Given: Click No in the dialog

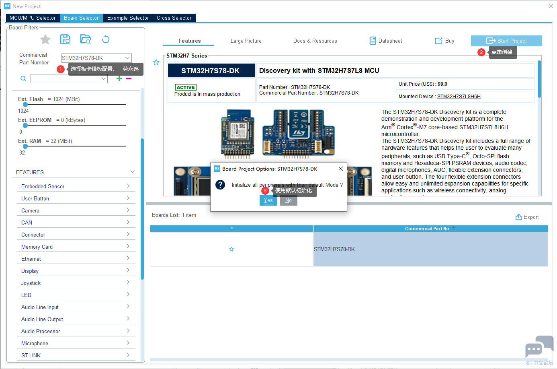Looking at the screenshot, I should pos(289,200).
